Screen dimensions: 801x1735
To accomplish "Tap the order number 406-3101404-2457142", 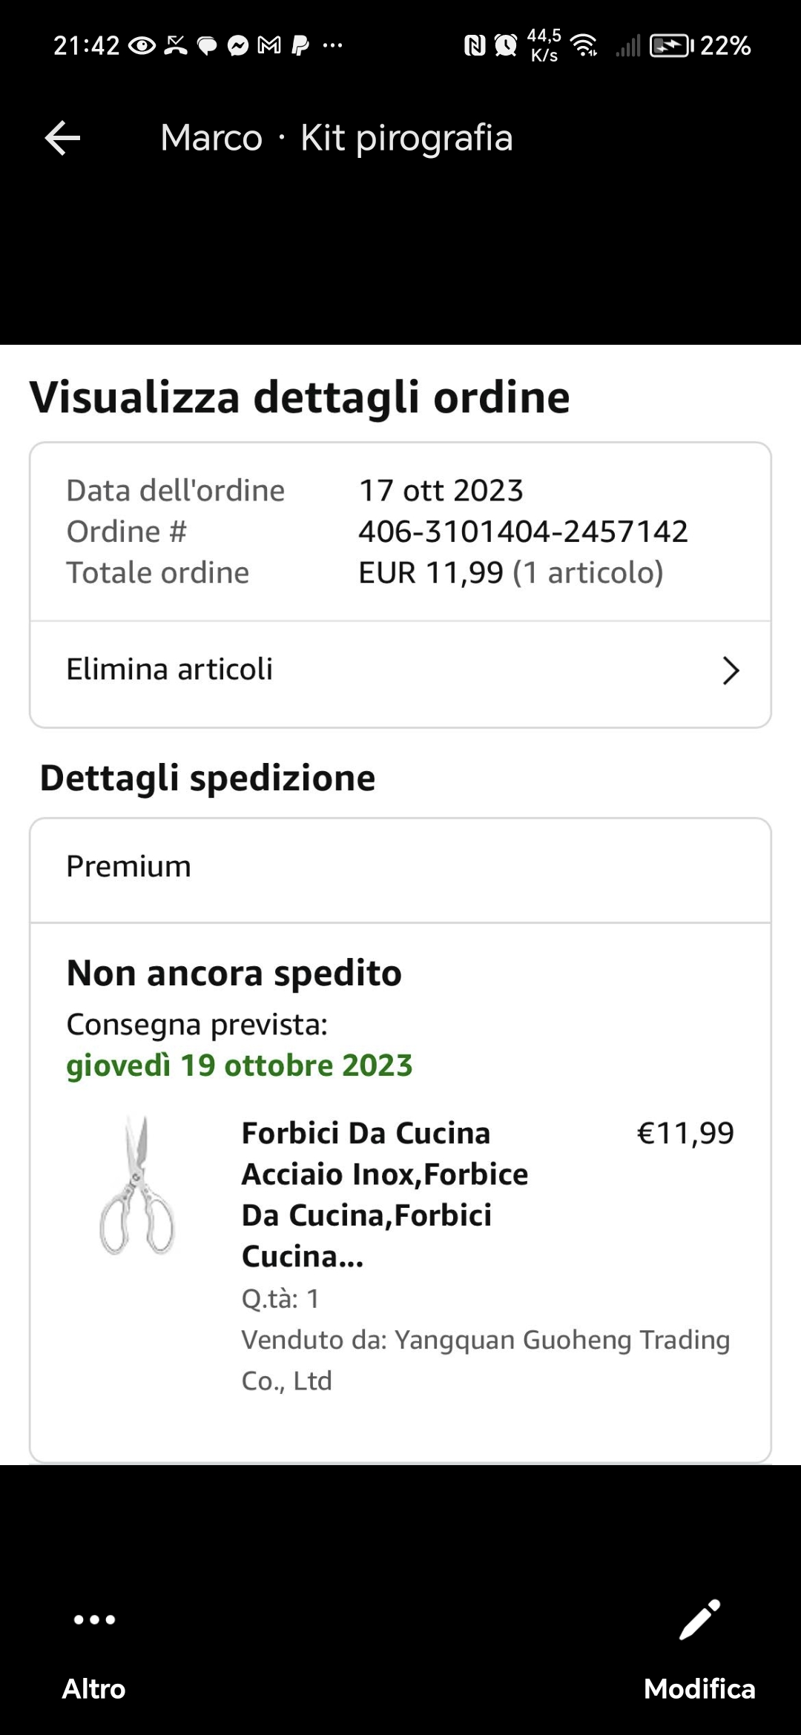I will click(x=523, y=532).
